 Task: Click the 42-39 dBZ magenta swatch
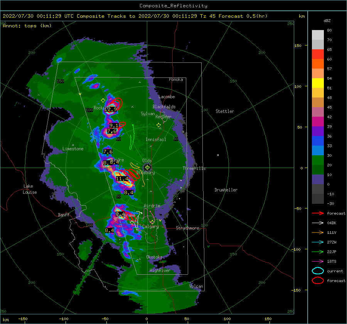[x=318, y=122]
